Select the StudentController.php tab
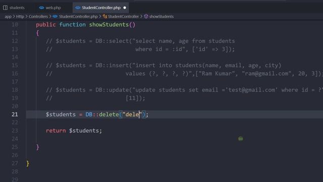 coord(101,8)
